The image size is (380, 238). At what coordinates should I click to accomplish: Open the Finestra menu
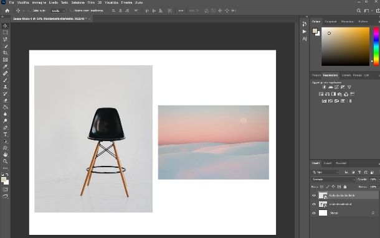[126, 2]
